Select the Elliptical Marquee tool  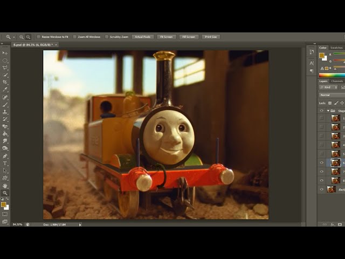pyautogui.click(x=5, y=60)
